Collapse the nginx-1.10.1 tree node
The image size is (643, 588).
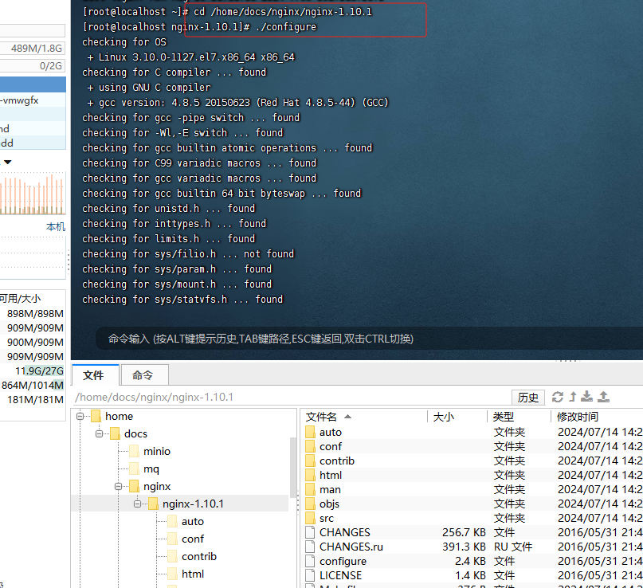pos(138,504)
